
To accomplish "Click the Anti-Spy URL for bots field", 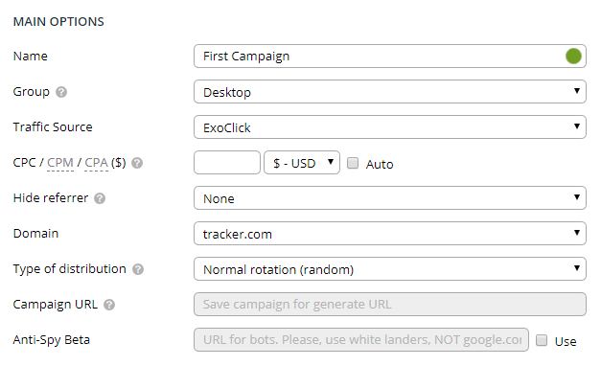I will 361,339.
